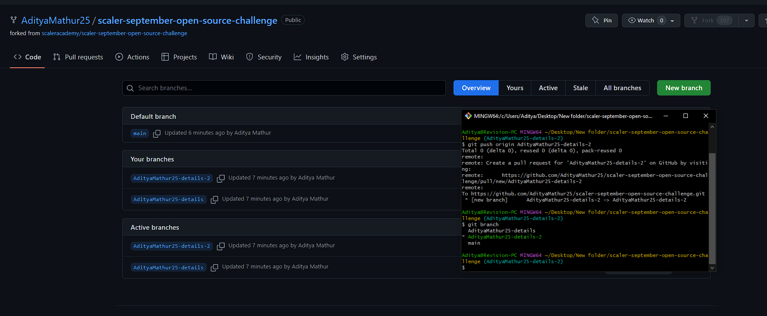Click the 'Default branch' section heading
This screenshot has width=767, height=316.
pos(153,116)
